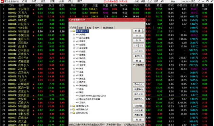This screenshot has height=126, width=214.
Task: Open the 资讯 menu
Action: point(43,1)
